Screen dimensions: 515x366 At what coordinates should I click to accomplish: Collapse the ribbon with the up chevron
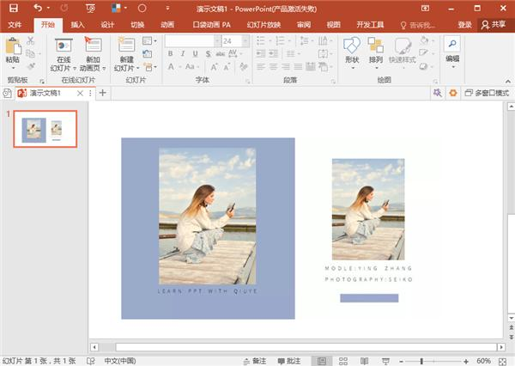[x=508, y=82]
